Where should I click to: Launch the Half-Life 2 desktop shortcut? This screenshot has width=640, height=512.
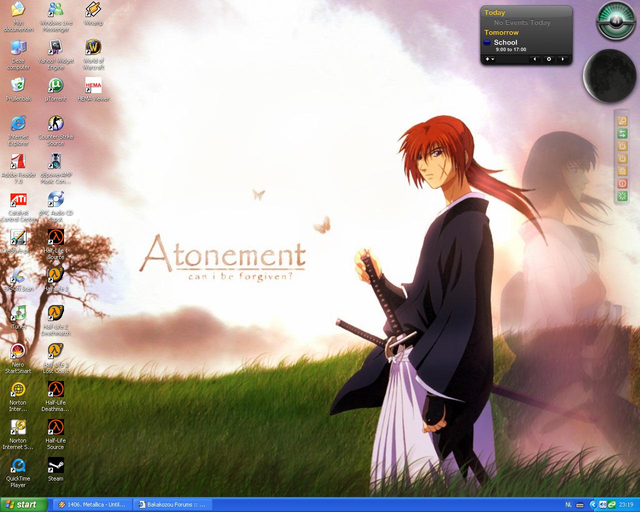(x=55, y=280)
